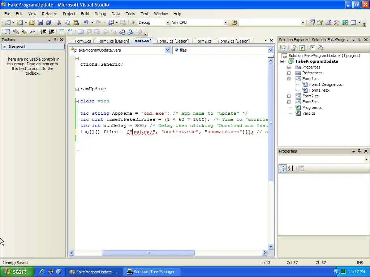The height and width of the screenshot is (277, 370).
Task: Increase line indent icon in text toolbar
Action: [x=51, y=32]
